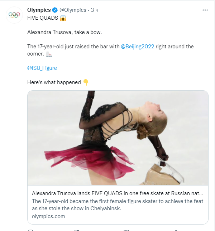
Task: Click the ice skate emoji
Action: tap(49, 54)
